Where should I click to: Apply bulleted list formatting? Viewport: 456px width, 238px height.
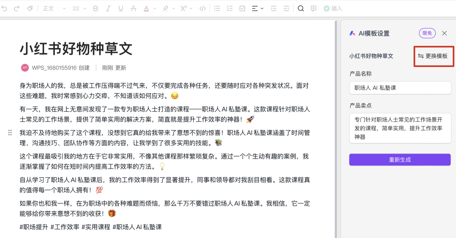point(217,8)
